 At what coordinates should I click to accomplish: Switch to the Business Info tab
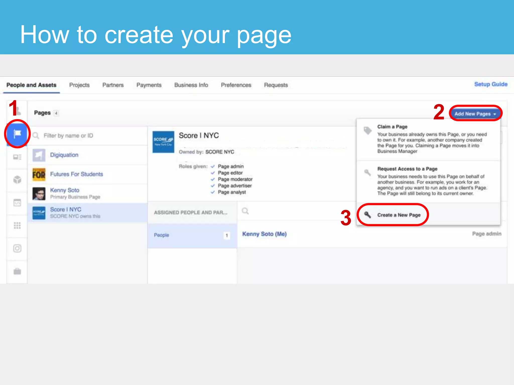(x=191, y=85)
